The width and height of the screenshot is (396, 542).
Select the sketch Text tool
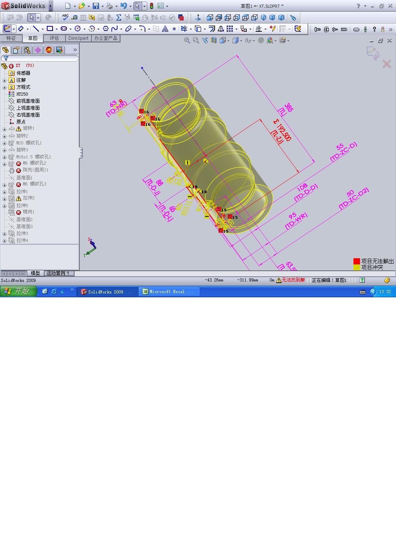pyautogui.click(x=165, y=29)
